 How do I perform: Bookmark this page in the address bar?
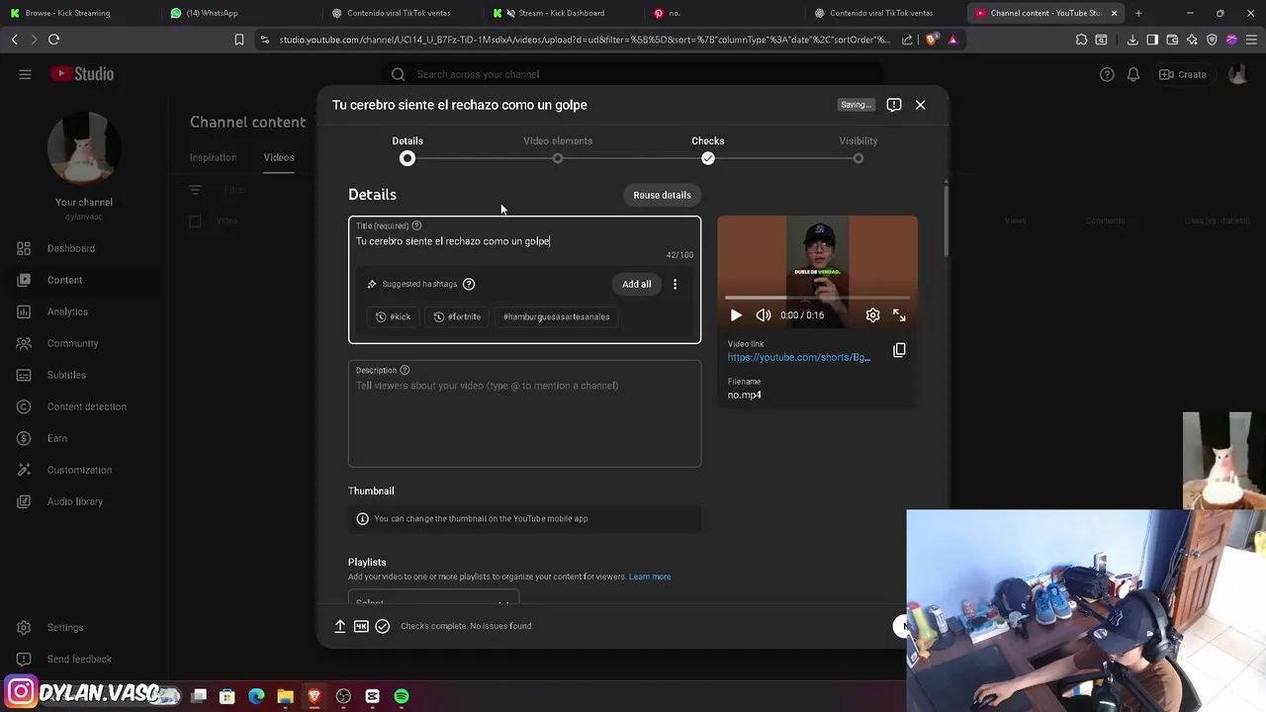point(238,40)
